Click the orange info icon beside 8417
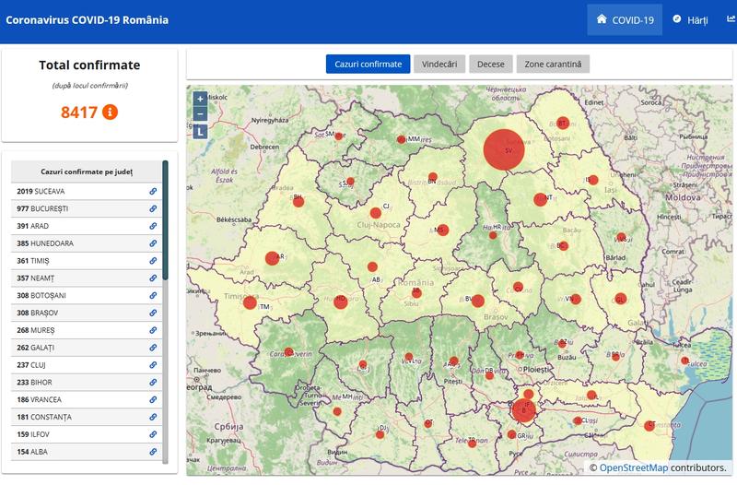 click(110, 112)
